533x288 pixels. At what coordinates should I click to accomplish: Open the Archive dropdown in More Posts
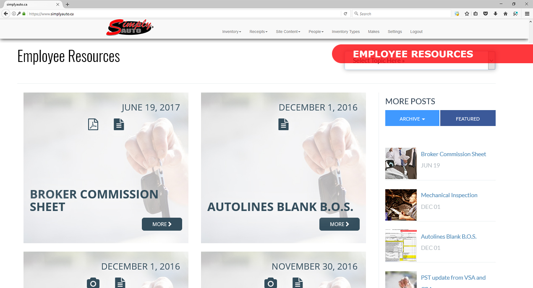[x=412, y=118]
